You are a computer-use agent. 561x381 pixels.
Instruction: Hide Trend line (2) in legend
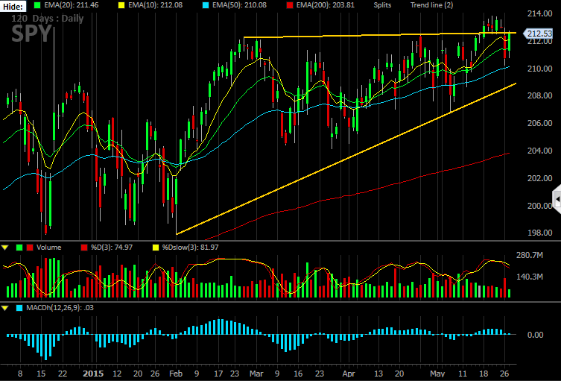431,5
